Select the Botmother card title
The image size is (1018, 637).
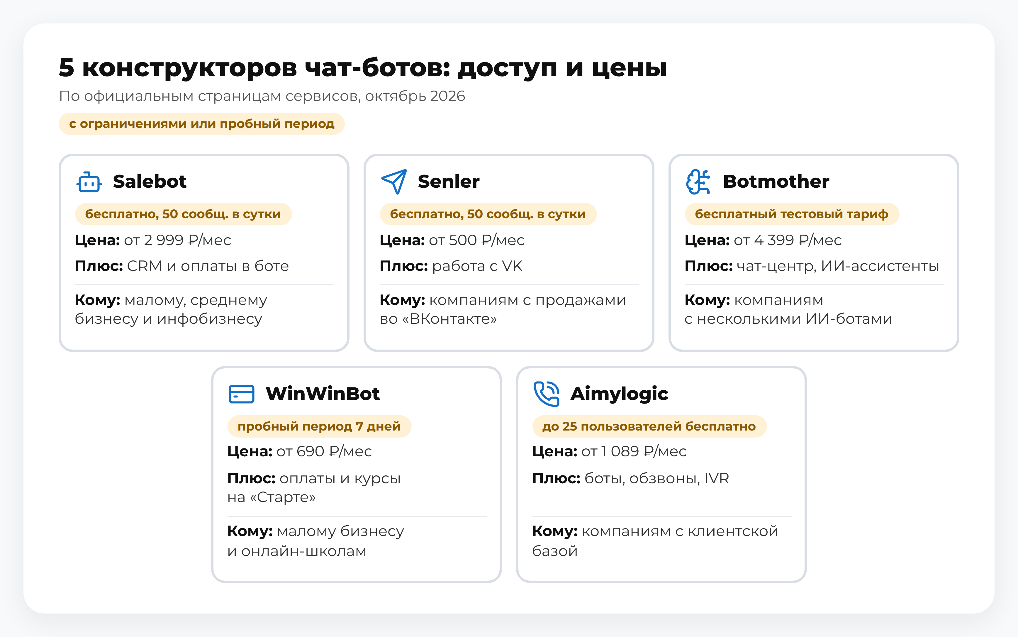(776, 182)
